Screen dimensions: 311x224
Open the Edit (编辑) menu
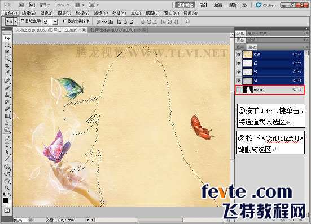coord(29,14)
